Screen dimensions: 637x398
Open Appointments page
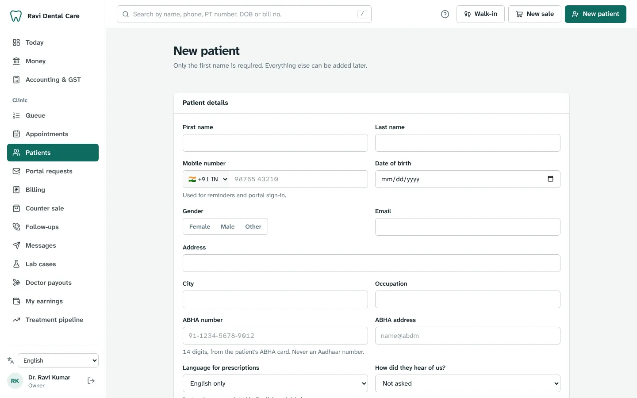point(53,134)
